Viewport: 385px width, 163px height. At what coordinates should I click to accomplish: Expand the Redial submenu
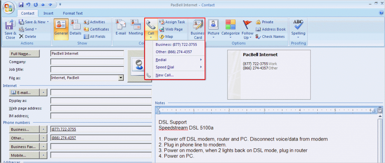[175, 60]
